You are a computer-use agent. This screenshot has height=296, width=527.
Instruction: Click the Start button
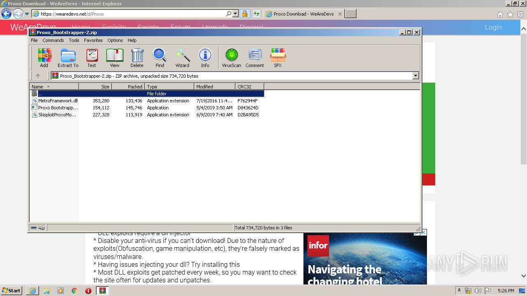point(12,291)
